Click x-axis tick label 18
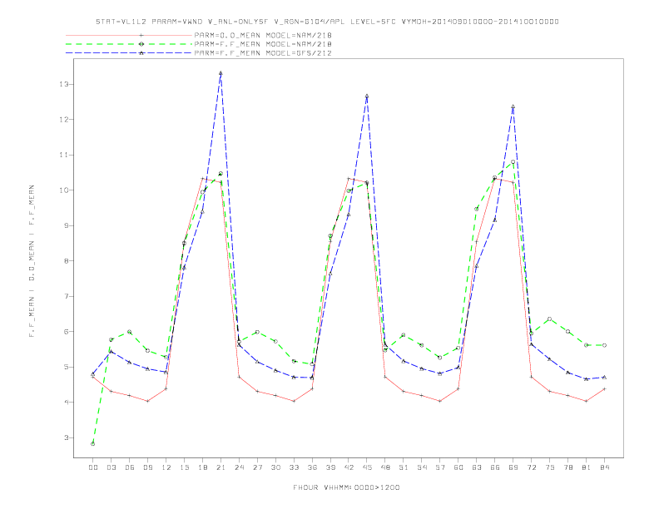This screenshot has height=509, width=659. click(202, 467)
